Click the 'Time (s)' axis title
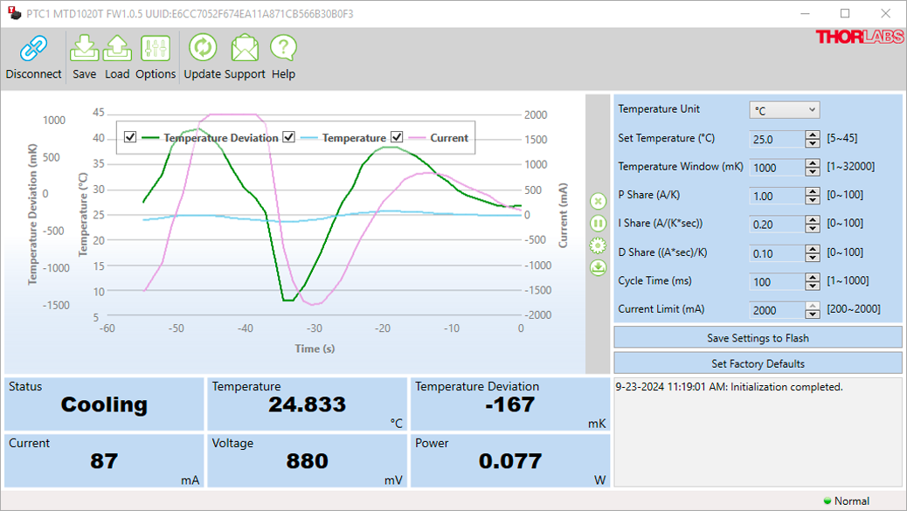 tap(315, 349)
